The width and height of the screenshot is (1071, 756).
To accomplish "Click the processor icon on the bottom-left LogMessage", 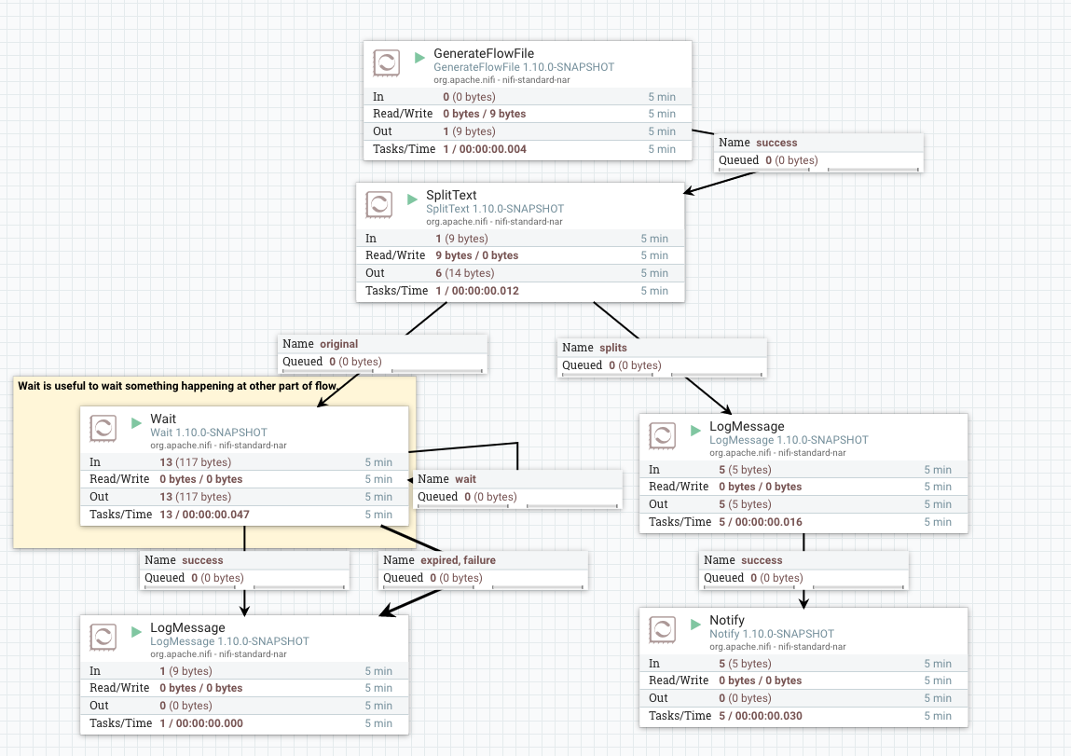I will (x=104, y=639).
